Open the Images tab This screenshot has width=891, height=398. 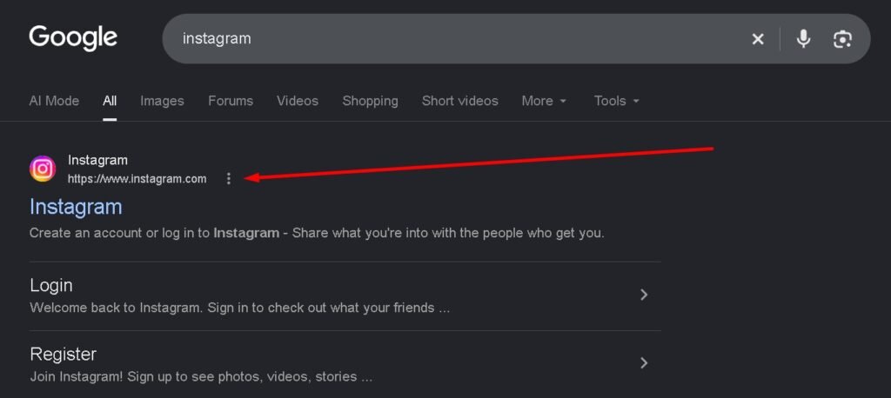click(x=162, y=101)
